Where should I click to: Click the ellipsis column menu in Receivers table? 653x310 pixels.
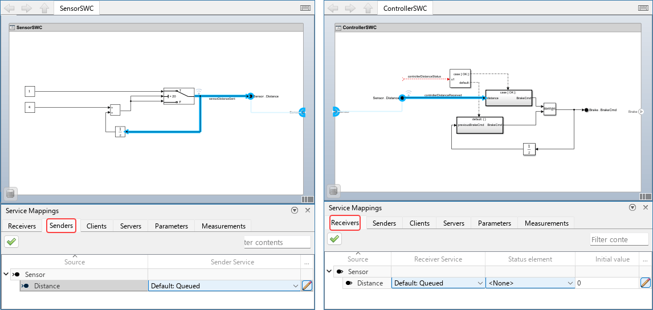[644, 259]
